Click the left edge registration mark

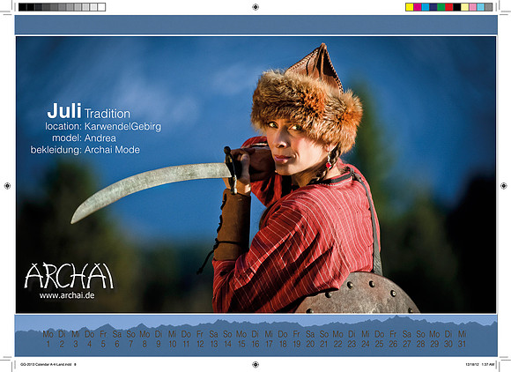7,186
